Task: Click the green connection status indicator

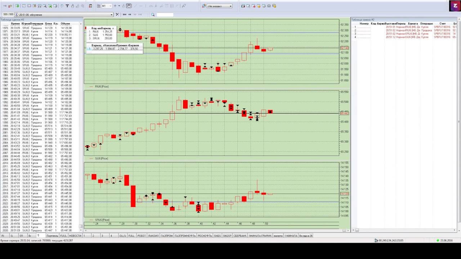Action: [x=438, y=240]
